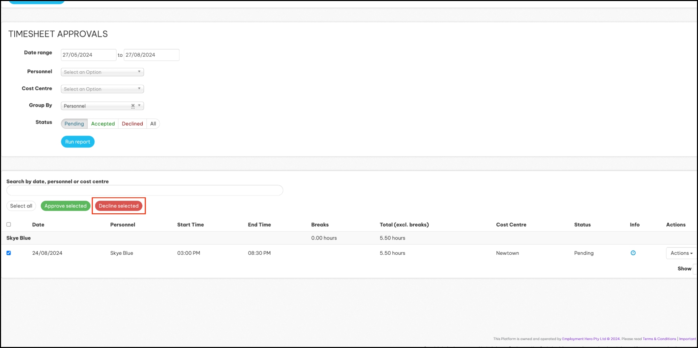Open the Terms & Conditions link
This screenshot has width=698, height=348.
coord(659,339)
